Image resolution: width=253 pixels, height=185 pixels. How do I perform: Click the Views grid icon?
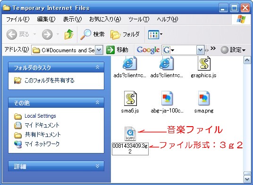153,34
